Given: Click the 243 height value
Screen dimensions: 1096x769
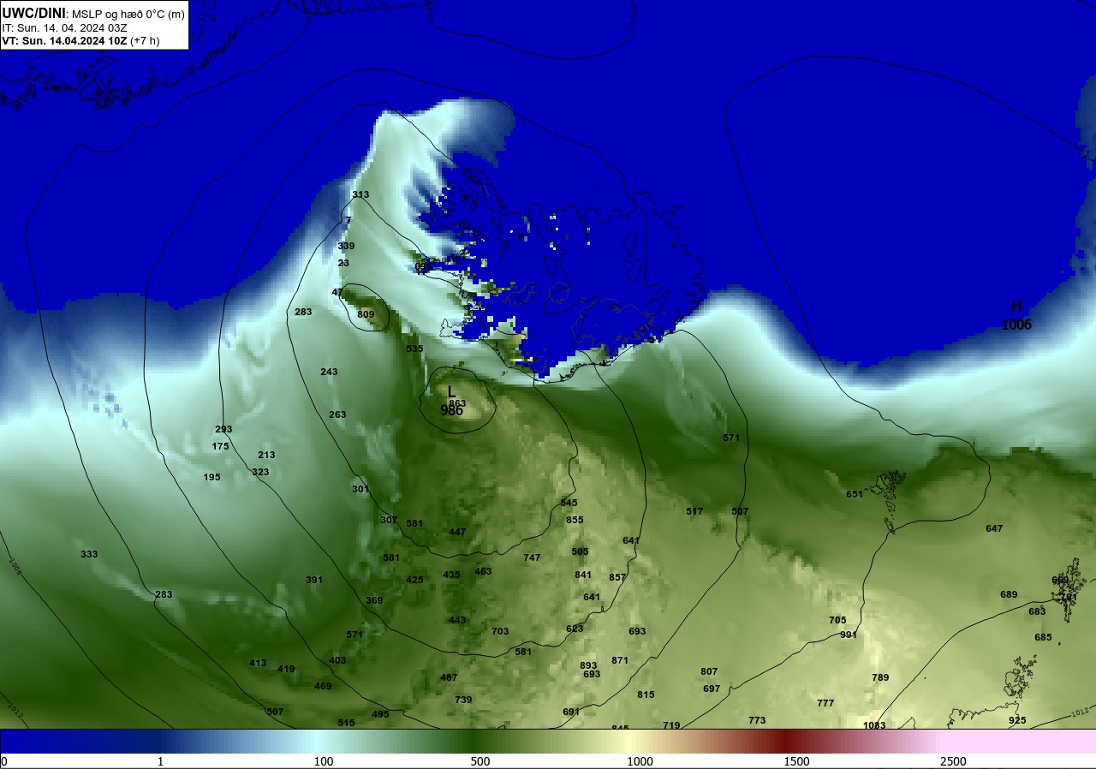Looking at the screenshot, I should [329, 372].
